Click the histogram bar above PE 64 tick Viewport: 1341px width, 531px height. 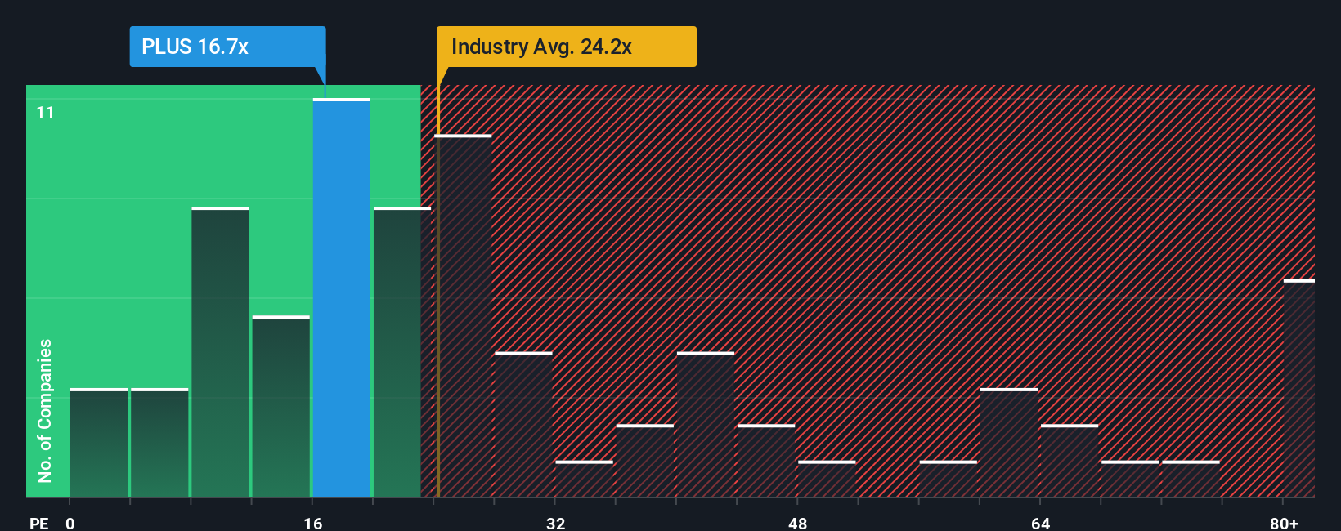(x=1070, y=461)
